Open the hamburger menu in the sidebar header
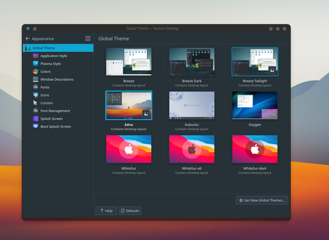The width and height of the screenshot is (329, 240). [88, 38]
